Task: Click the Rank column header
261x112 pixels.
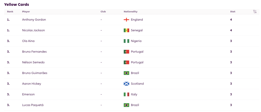Action: (10, 12)
